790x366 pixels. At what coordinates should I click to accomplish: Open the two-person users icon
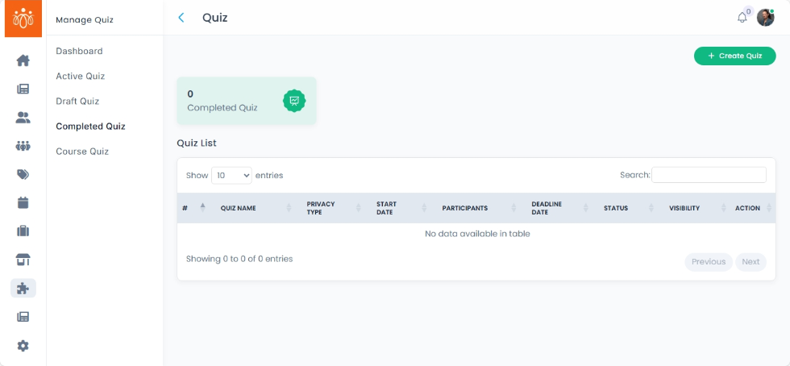pos(23,118)
